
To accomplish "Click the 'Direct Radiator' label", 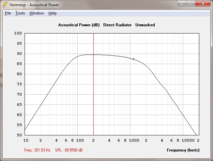I will coord(117,25).
